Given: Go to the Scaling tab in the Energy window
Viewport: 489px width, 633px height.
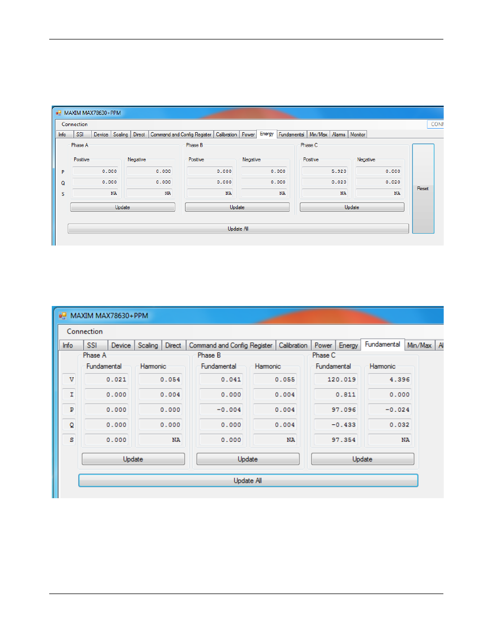Looking at the screenshot, I should point(121,135).
